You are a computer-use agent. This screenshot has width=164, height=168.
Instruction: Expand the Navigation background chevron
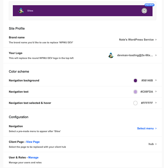coord(156,80)
